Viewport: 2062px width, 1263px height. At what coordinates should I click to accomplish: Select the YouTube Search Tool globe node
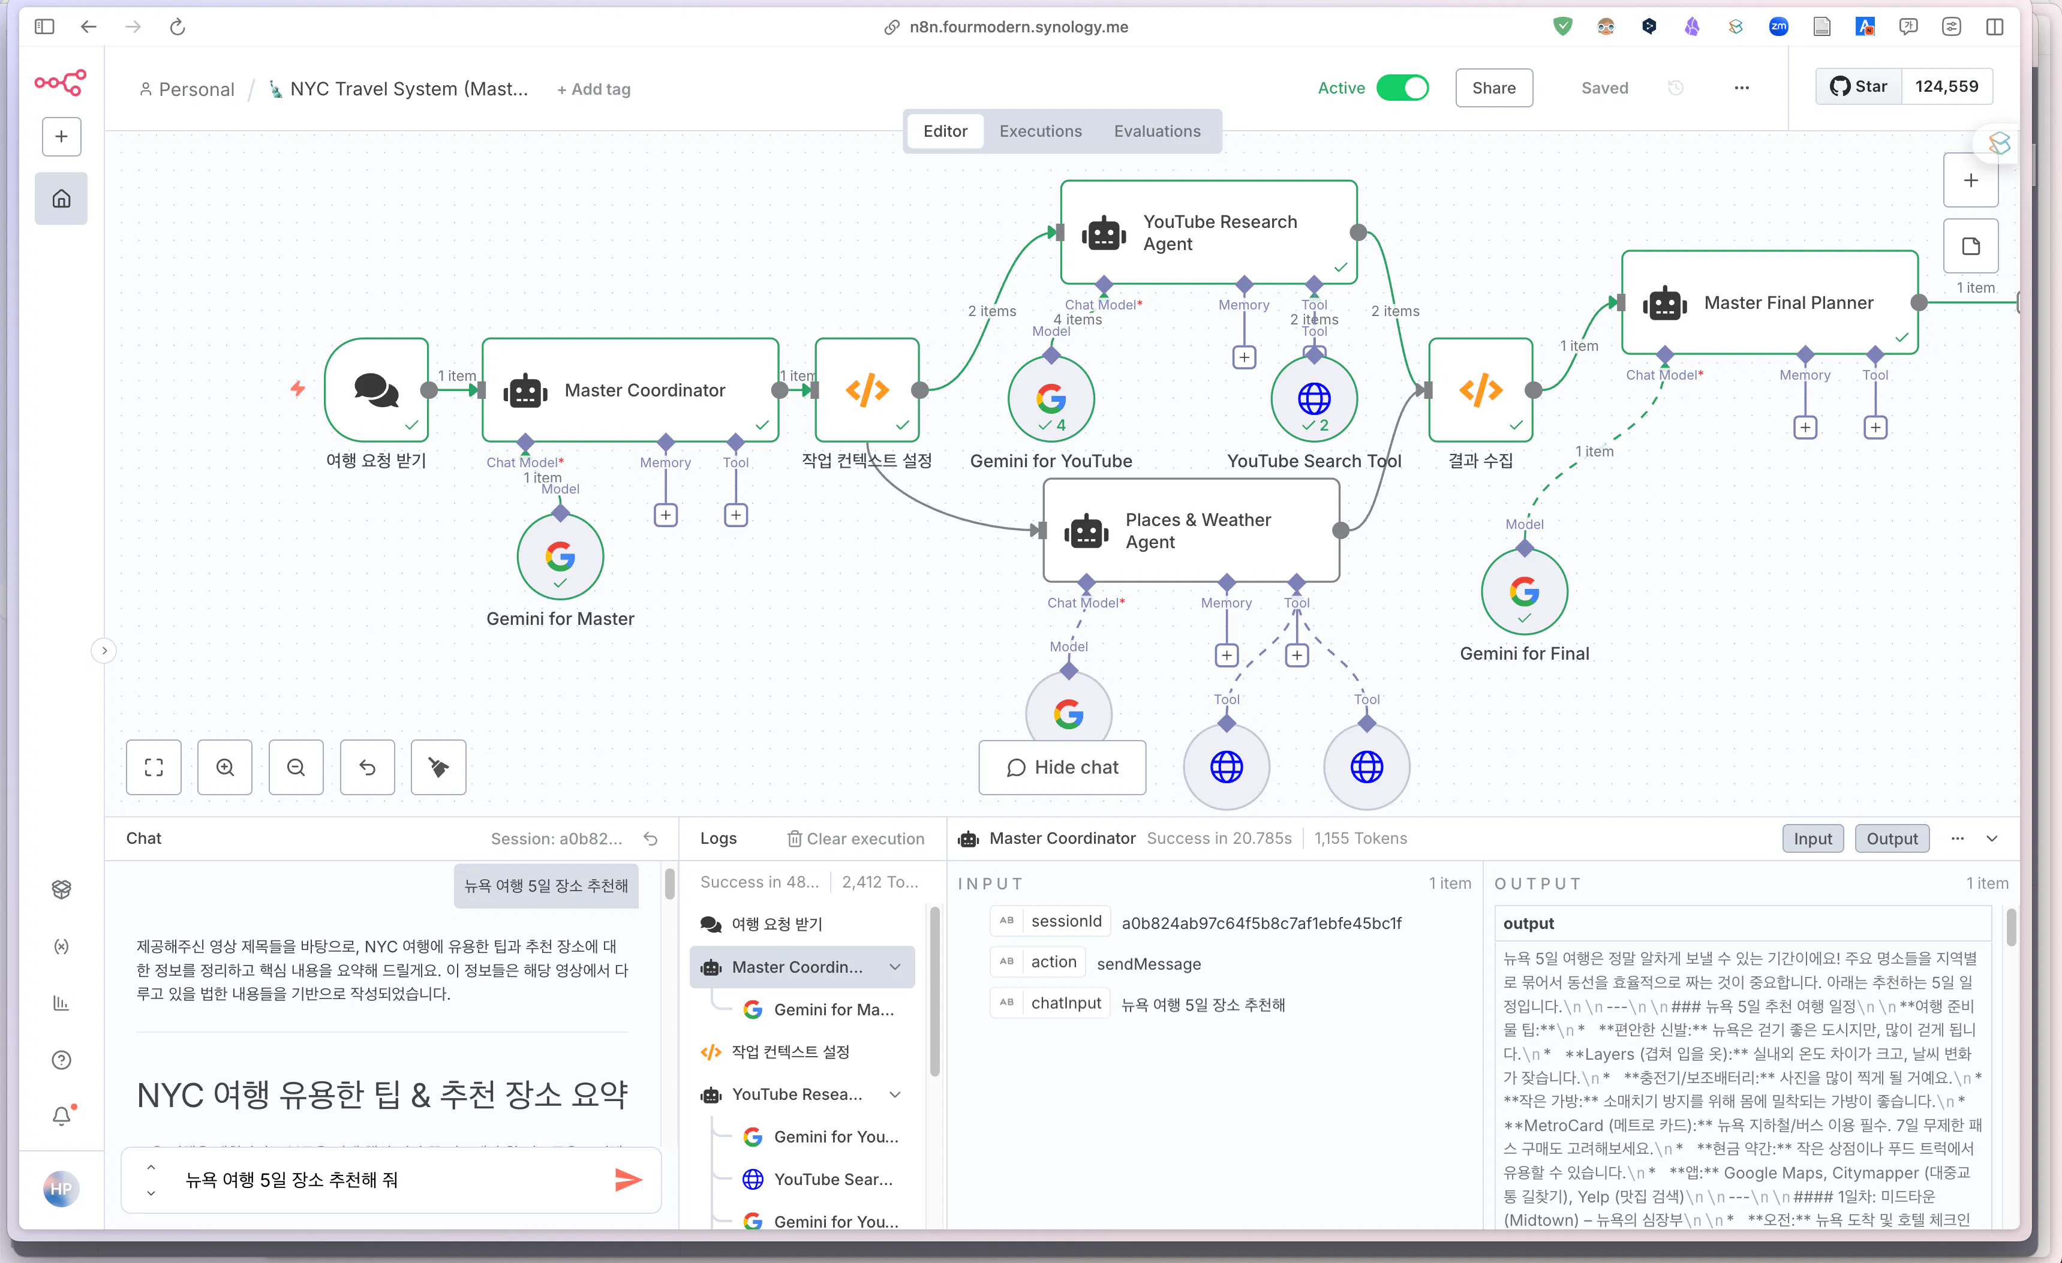tap(1314, 398)
